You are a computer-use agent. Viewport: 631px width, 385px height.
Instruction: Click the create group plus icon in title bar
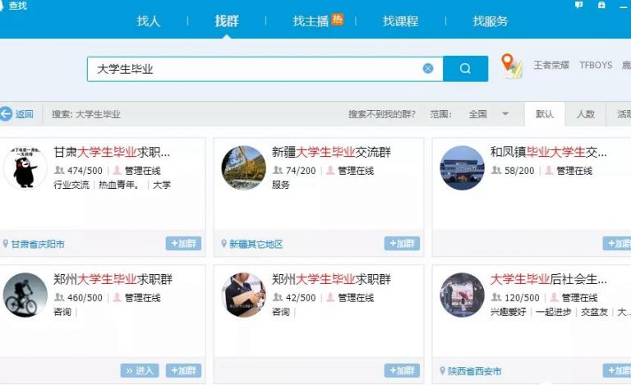(602, 5)
